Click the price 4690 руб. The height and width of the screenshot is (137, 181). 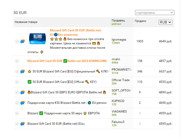pyautogui.click(x=165, y=103)
